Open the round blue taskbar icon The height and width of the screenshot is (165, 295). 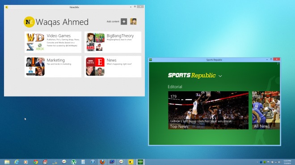tap(93, 162)
